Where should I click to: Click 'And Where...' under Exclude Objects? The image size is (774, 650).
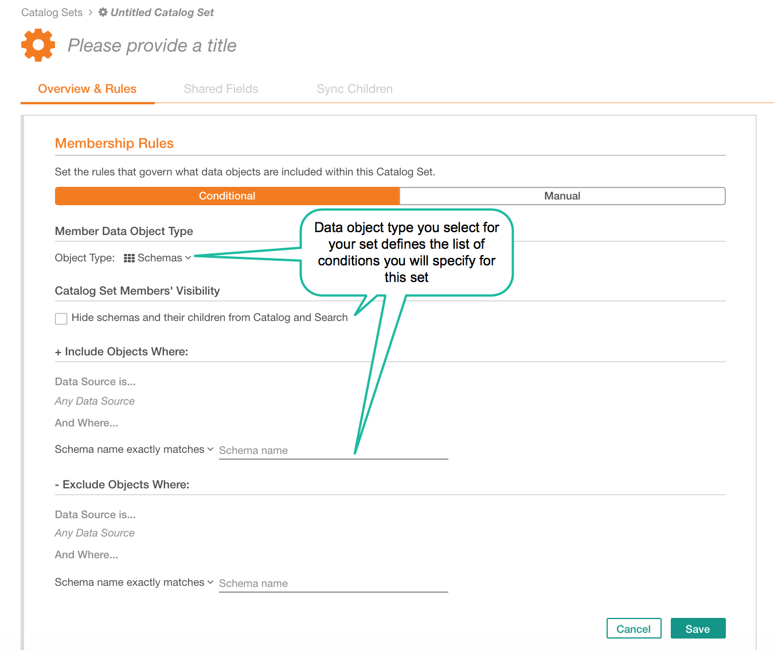(x=87, y=555)
